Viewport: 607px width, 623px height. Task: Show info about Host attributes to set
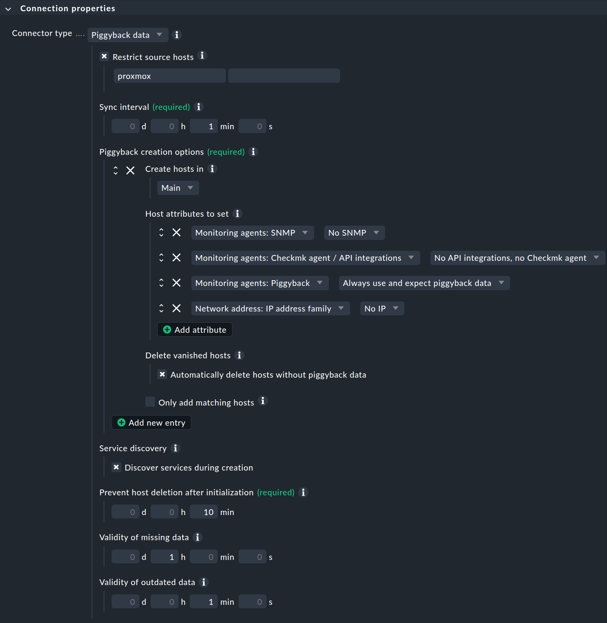[x=238, y=213]
